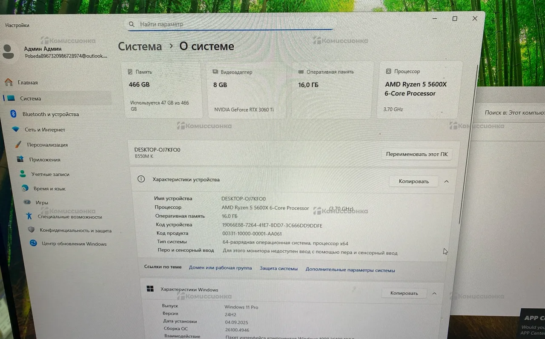Click the user account avatar

point(8,51)
